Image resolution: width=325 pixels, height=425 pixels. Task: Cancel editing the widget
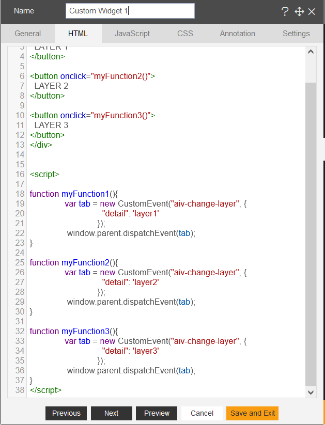(202, 413)
